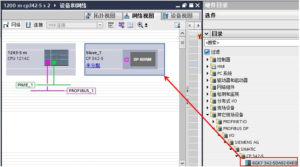Screen dimensions: 300x167
Task: Maximize the 设备和网络 editor window
Action: [191, 5]
